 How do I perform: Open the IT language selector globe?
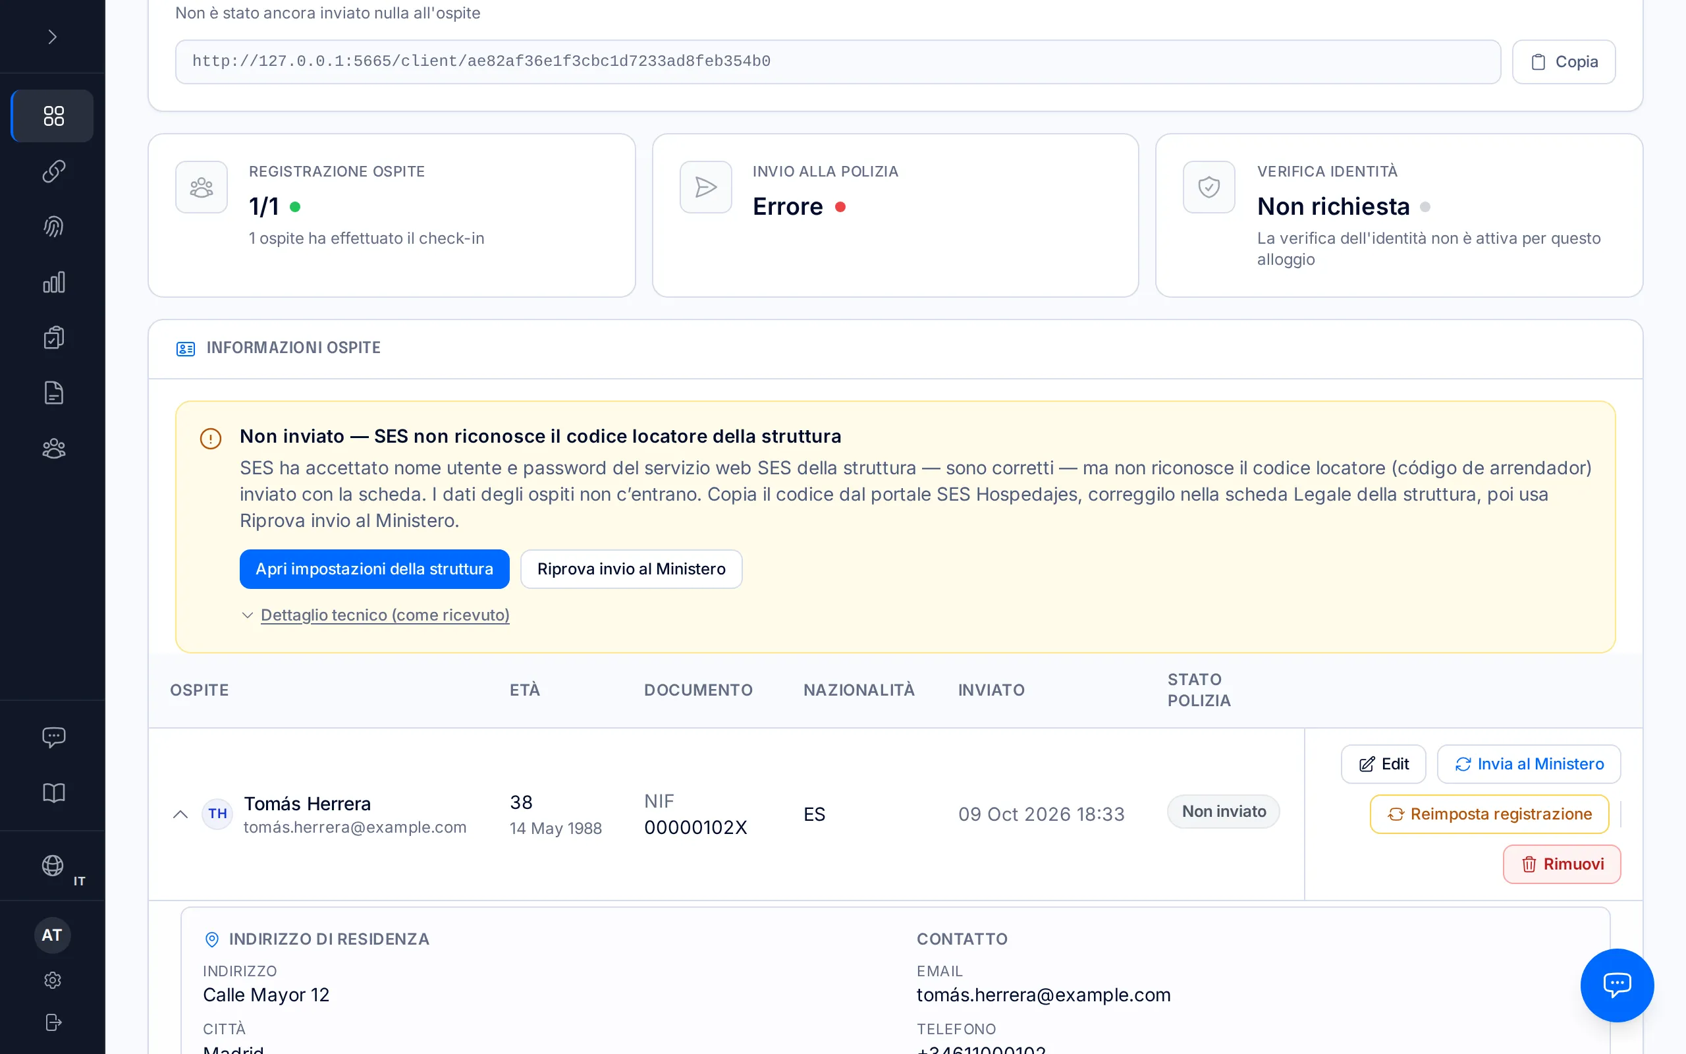[x=53, y=866]
